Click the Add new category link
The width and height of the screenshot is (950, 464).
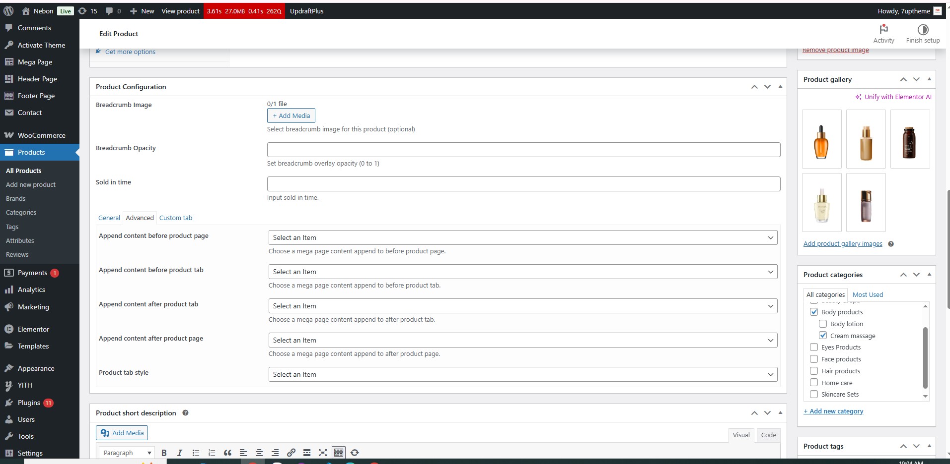pos(833,411)
